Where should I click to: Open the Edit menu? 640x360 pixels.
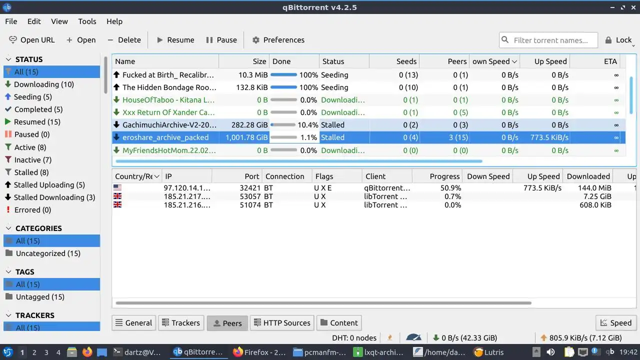click(x=34, y=21)
